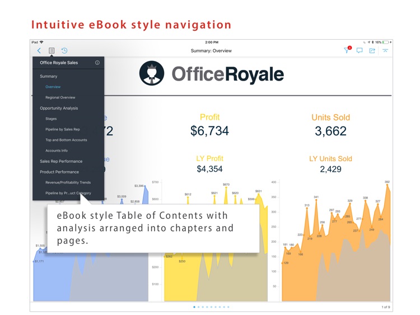Open the Accounts Info page
Screen dimensions: 420x315
tap(57, 151)
